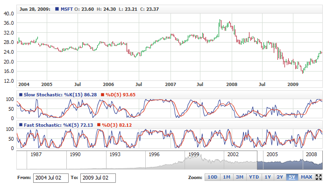The image size is (327, 187).
Task: Click the blue Fast Stochastic %K marker
Action: tap(21, 125)
